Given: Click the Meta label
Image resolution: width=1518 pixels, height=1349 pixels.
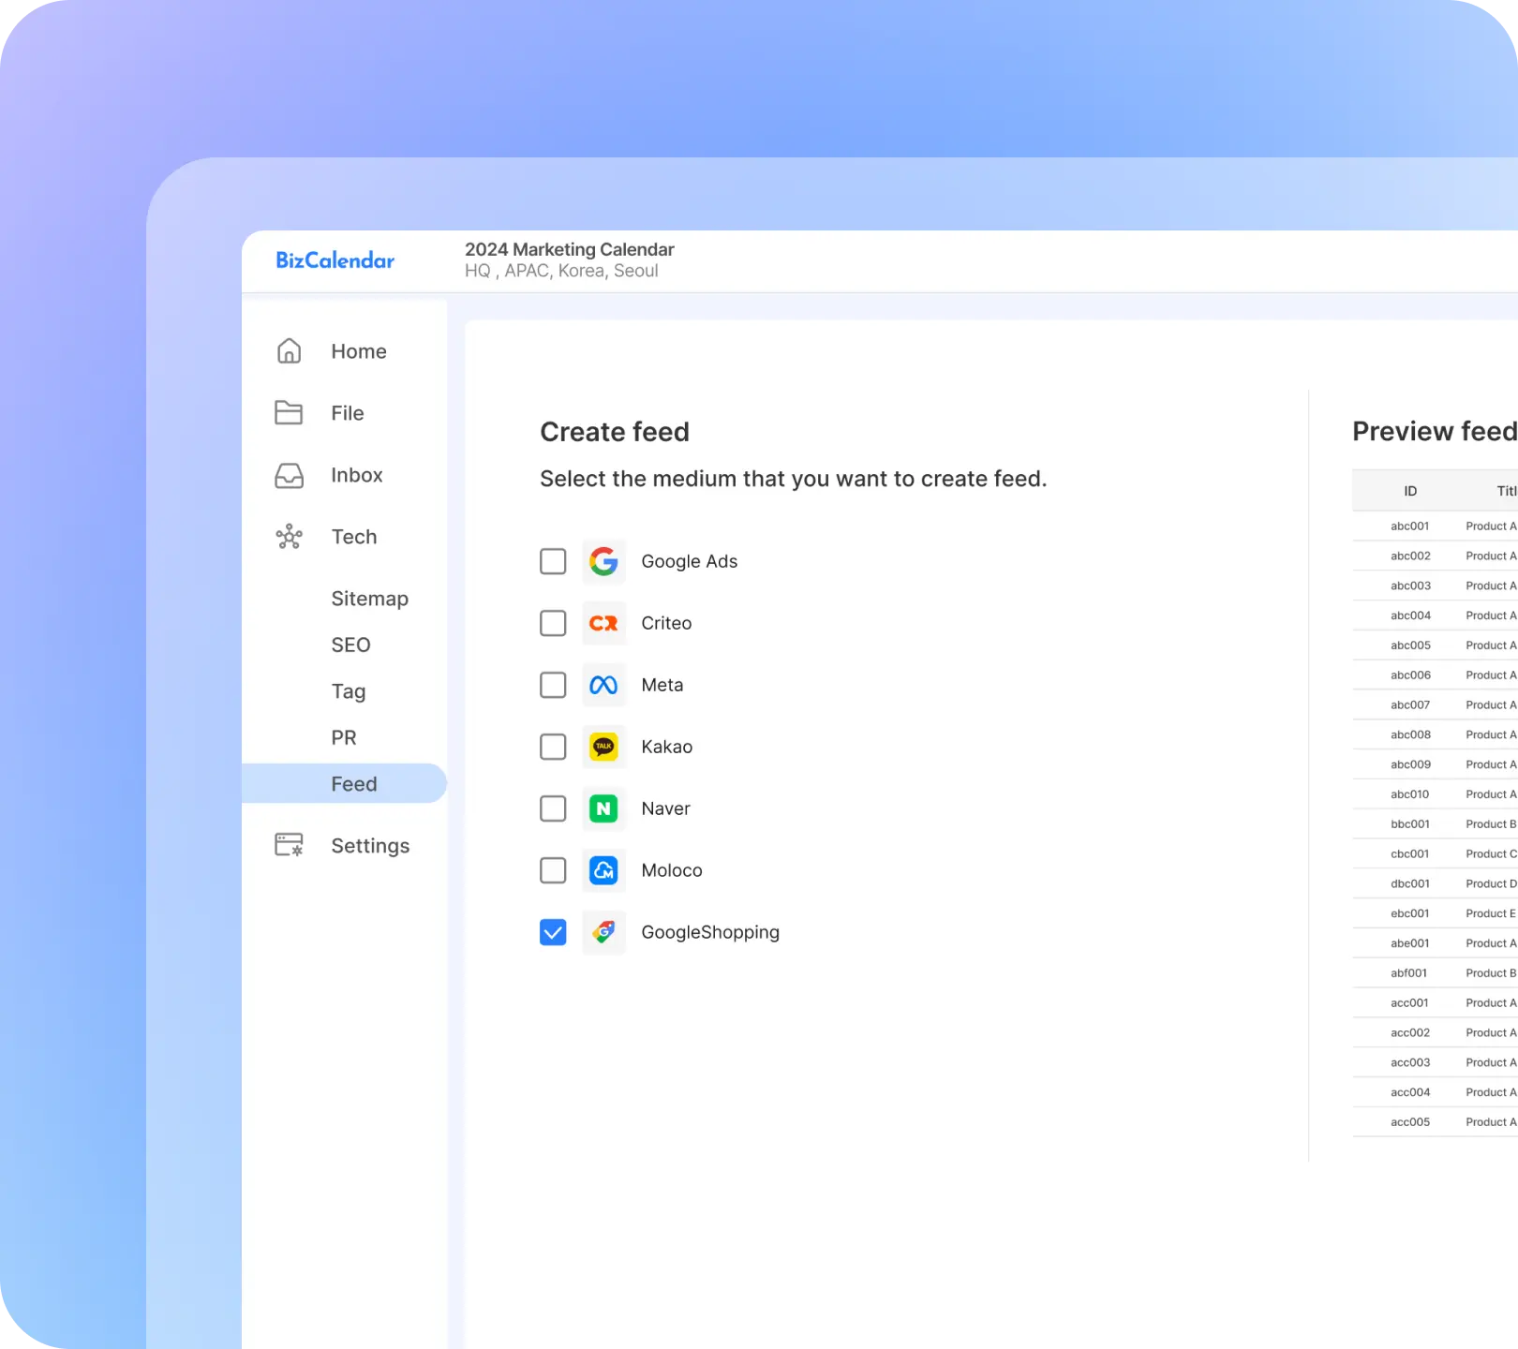Looking at the screenshot, I should [x=662, y=685].
